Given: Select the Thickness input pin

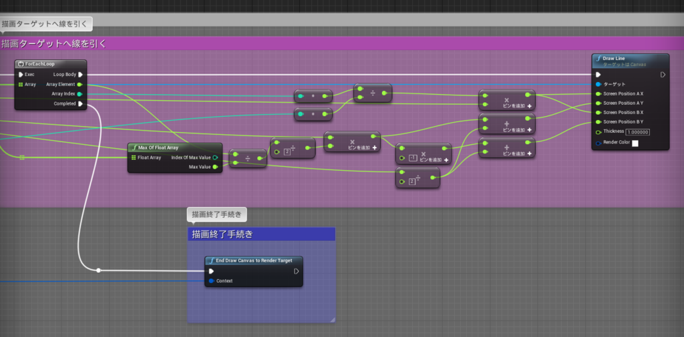Looking at the screenshot, I should coord(598,131).
